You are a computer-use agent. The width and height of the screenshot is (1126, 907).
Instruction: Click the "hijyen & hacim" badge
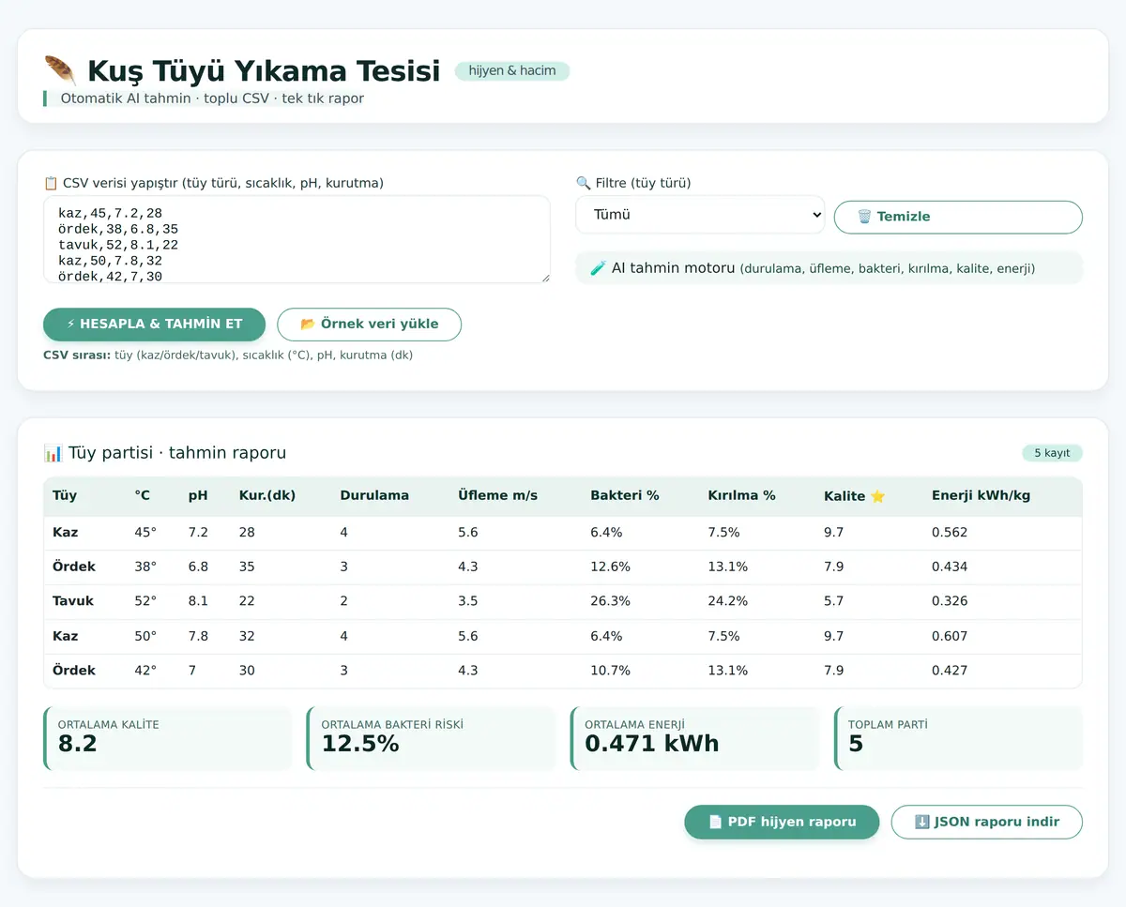pos(512,70)
